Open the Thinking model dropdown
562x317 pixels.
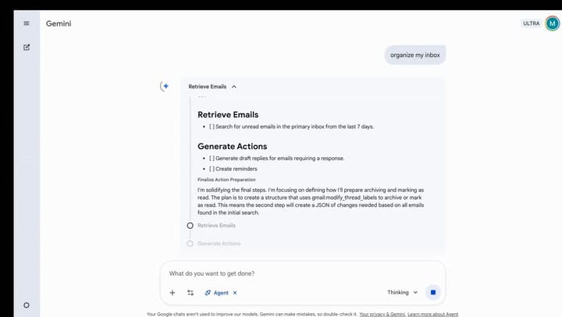403,293
